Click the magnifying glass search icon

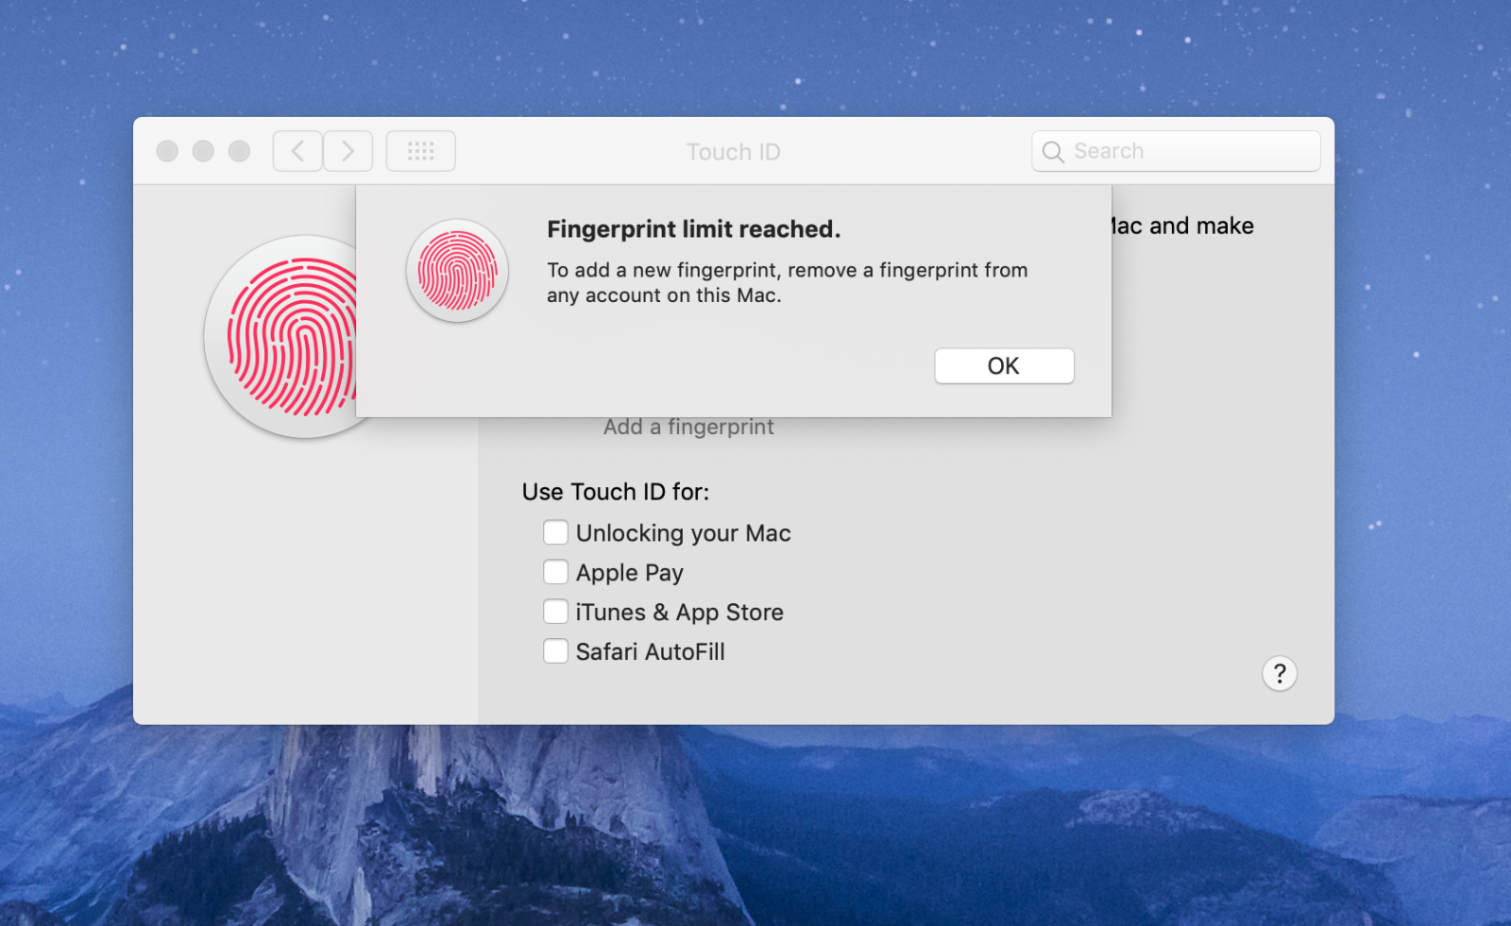point(1053,152)
